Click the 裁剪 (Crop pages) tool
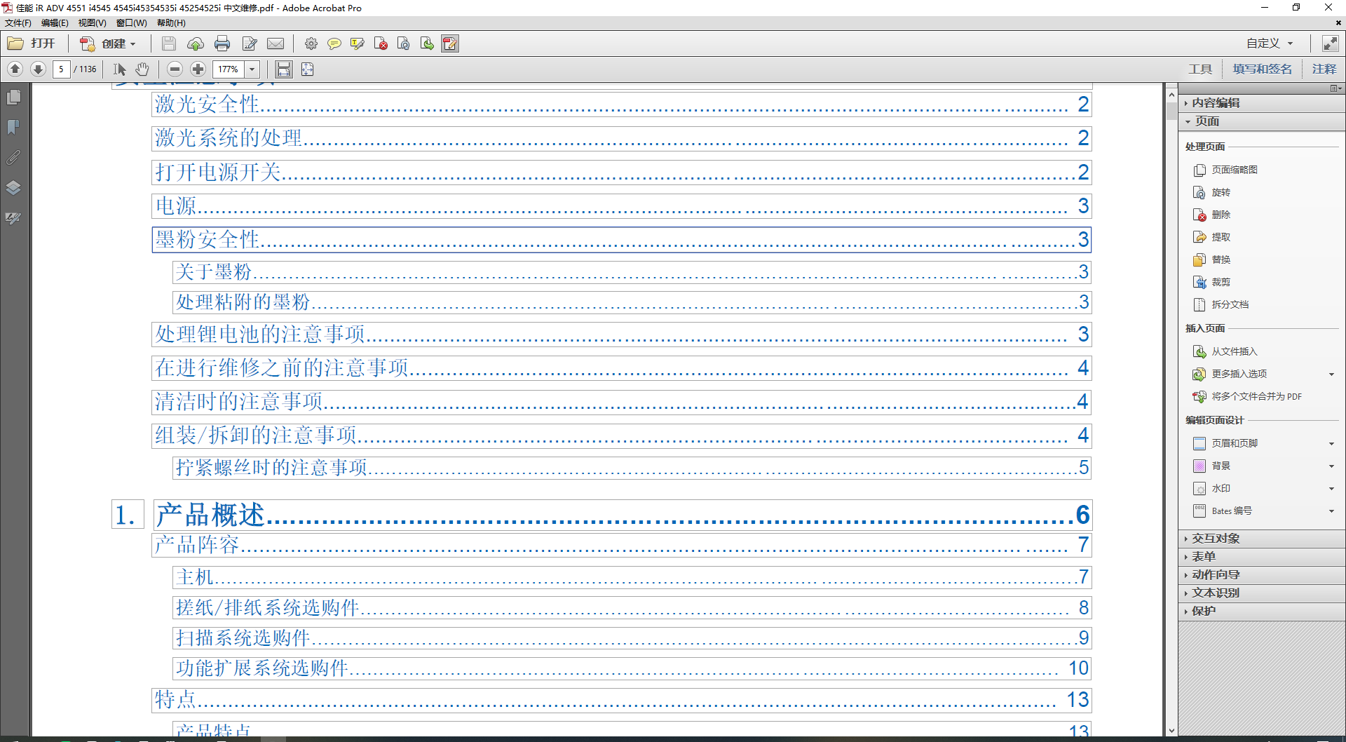1346x742 pixels. click(1220, 281)
